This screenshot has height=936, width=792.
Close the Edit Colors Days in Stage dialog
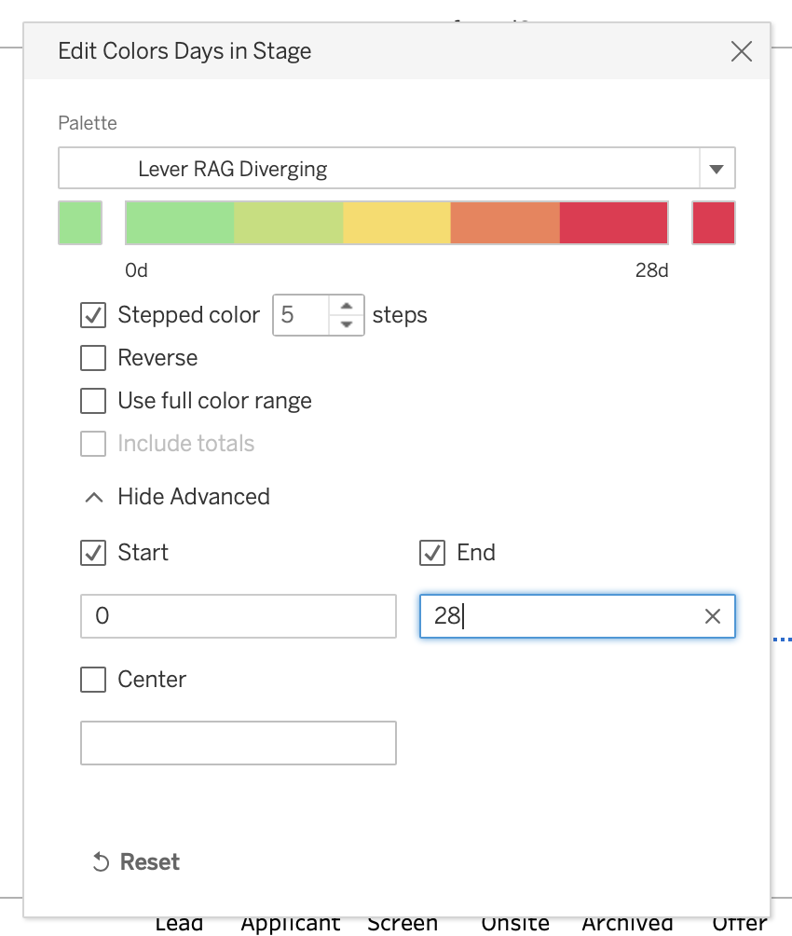(x=741, y=51)
